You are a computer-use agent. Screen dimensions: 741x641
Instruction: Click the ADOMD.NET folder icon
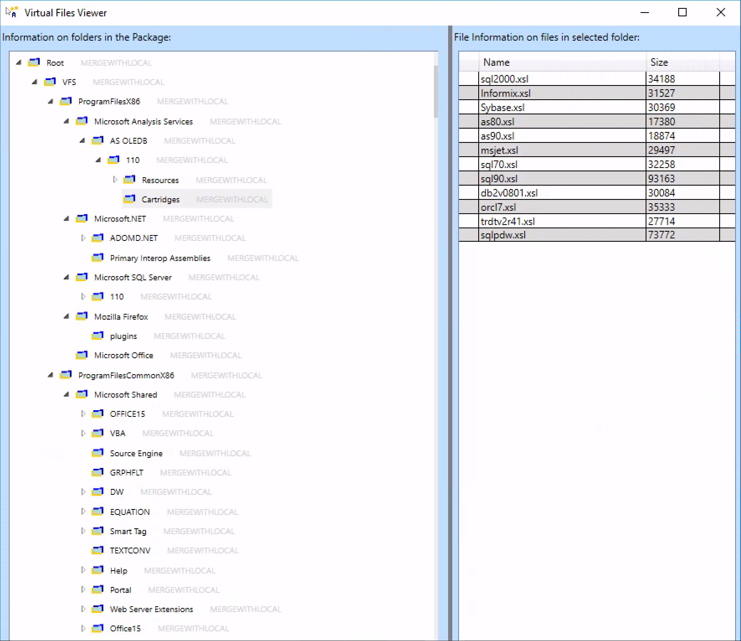[97, 238]
